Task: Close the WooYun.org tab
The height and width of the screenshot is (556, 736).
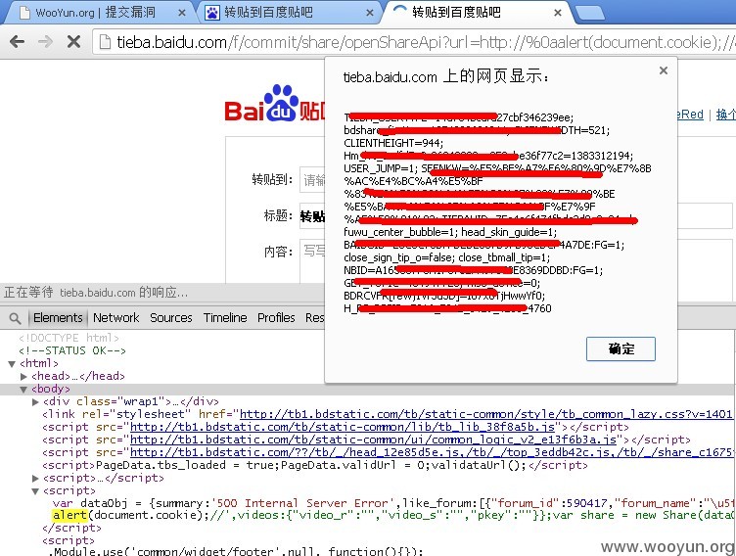Action: click(182, 13)
